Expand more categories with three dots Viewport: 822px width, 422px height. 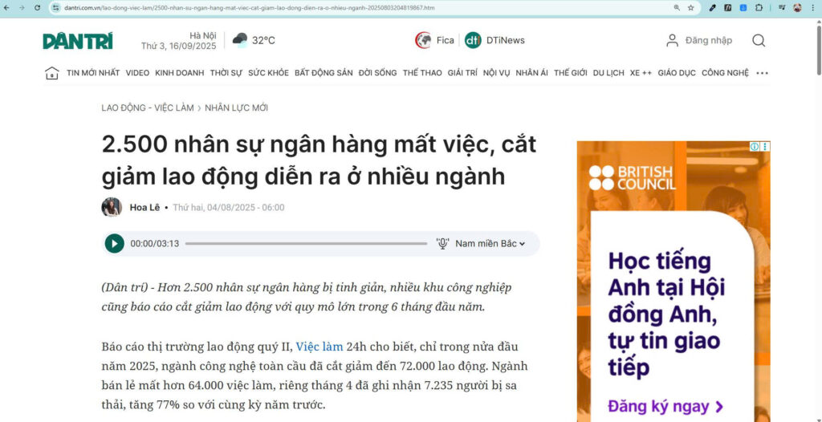coord(762,73)
